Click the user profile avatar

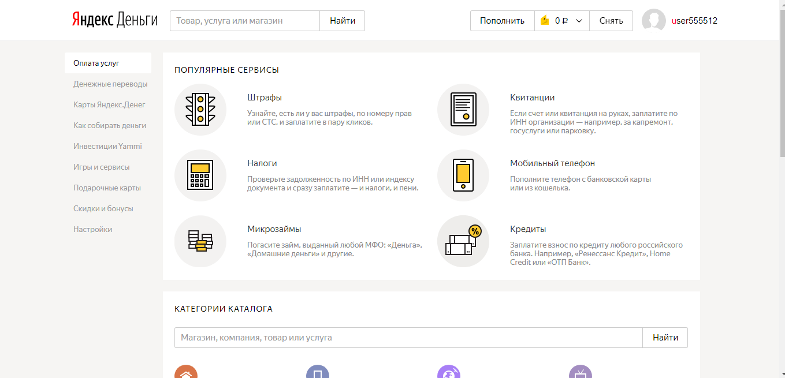(x=654, y=21)
